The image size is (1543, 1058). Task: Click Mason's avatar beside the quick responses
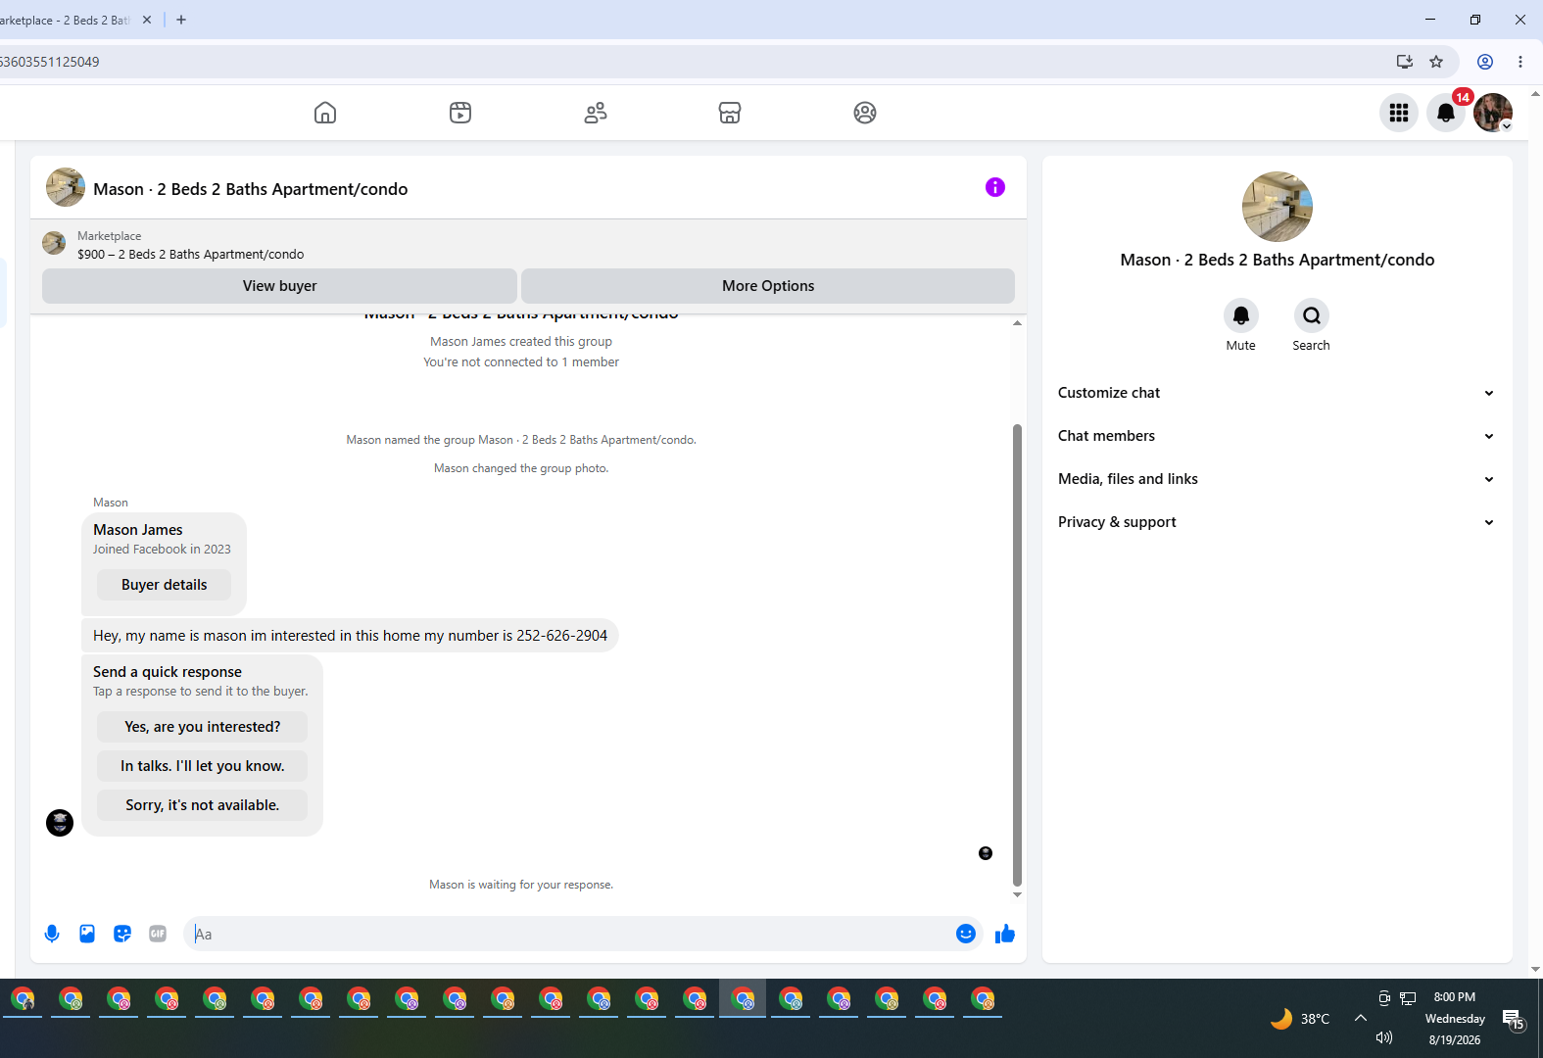[60, 823]
